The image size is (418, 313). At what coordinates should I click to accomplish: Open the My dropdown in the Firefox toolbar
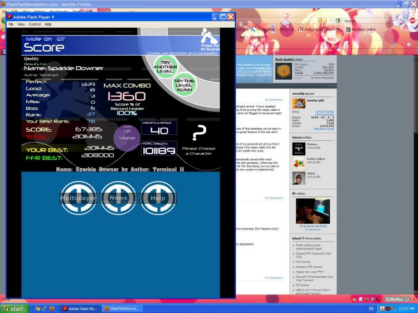pyautogui.click(x=243, y=37)
